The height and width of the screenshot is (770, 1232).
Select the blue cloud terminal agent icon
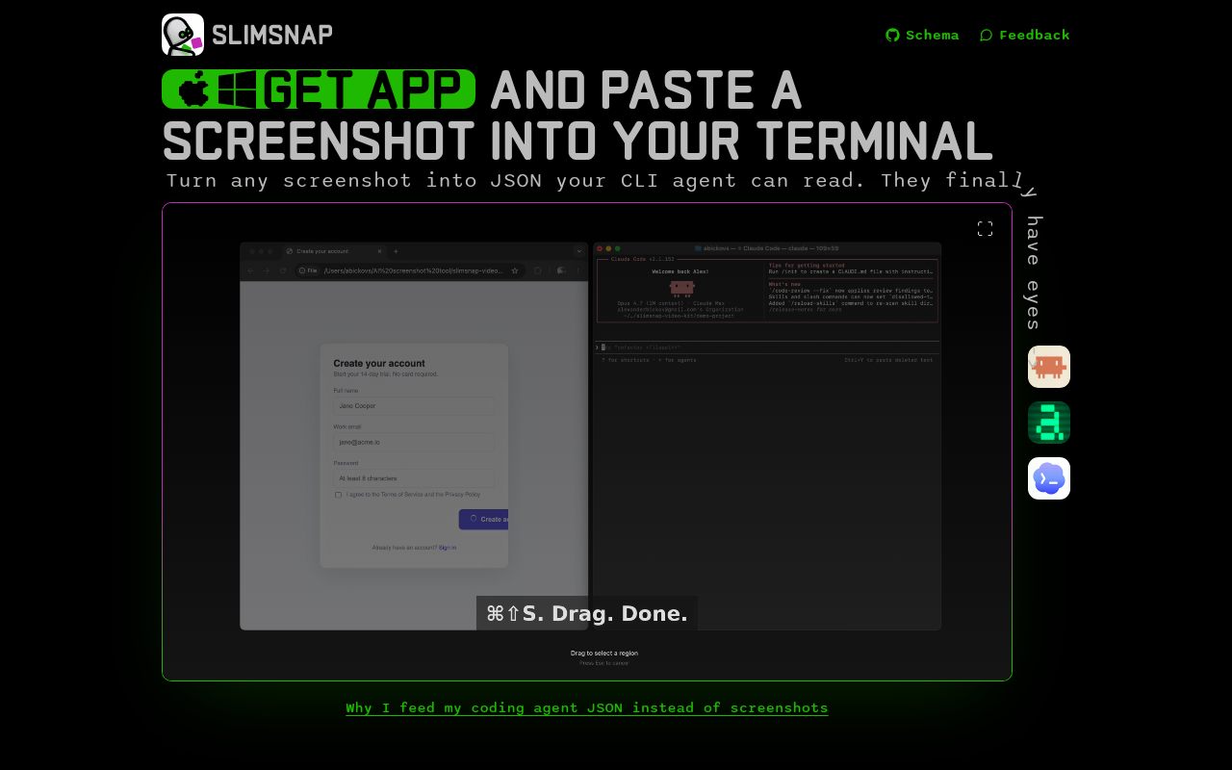[x=1049, y=478]
